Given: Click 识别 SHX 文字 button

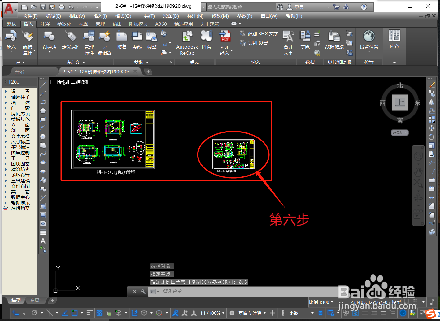Looking at the screenshot, I should (x=259, y=33).
